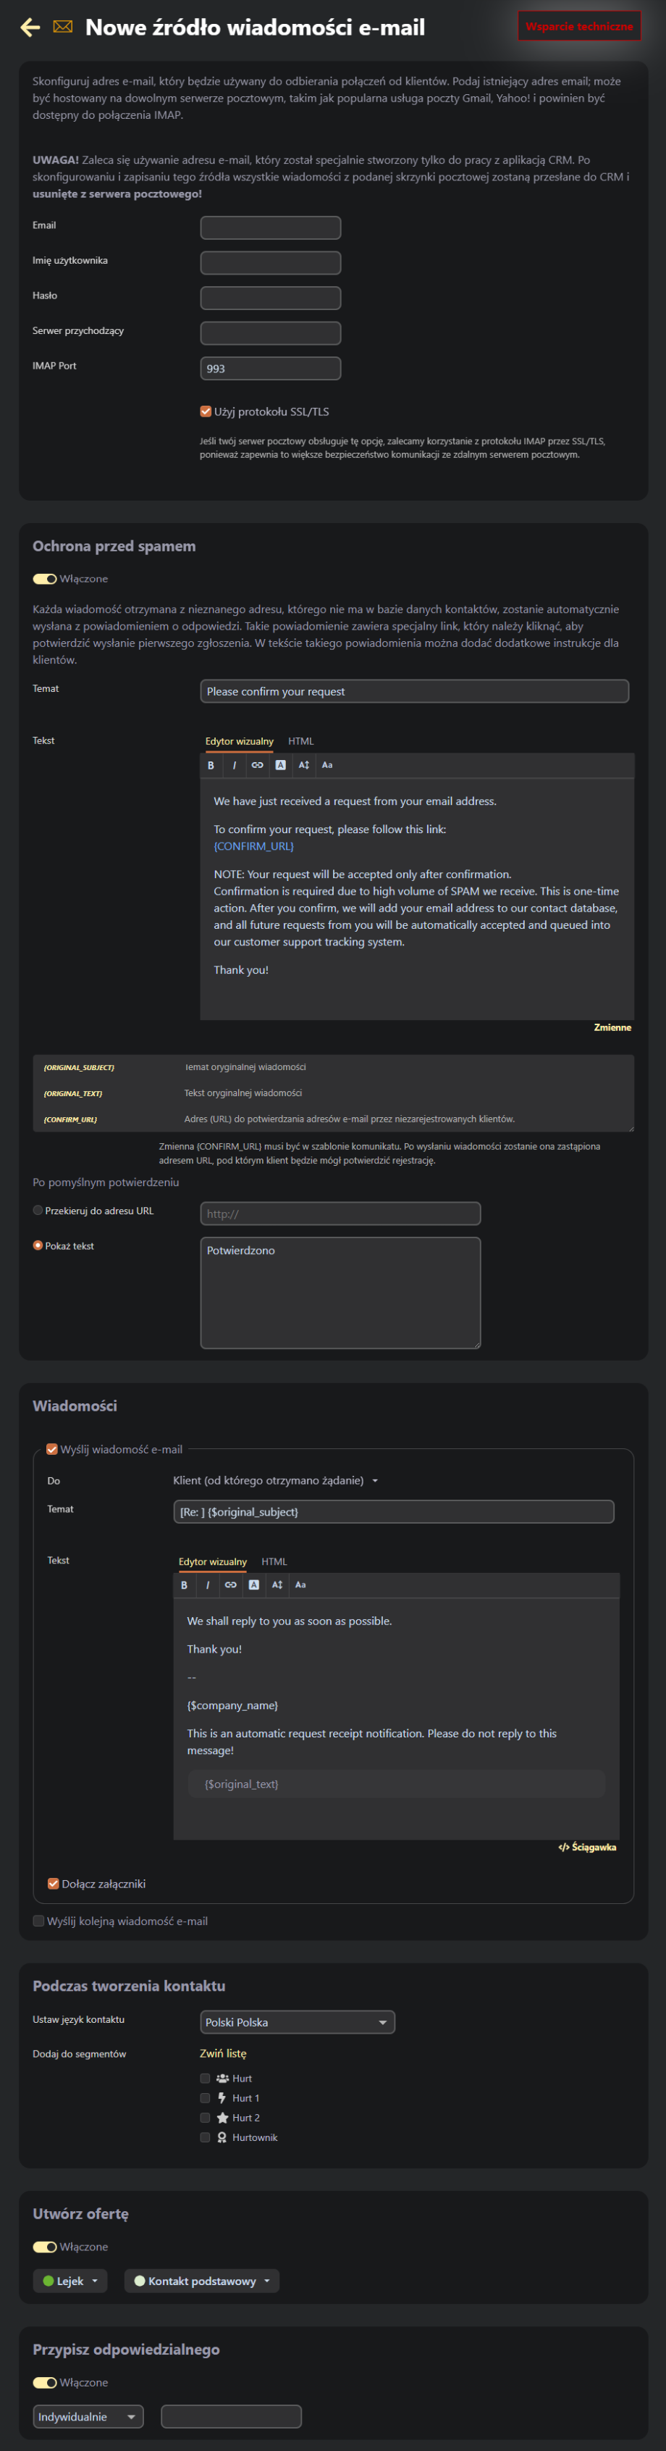Click insert link icon in spam protection editor
The image size is (666, 2451).
(258, 765)
